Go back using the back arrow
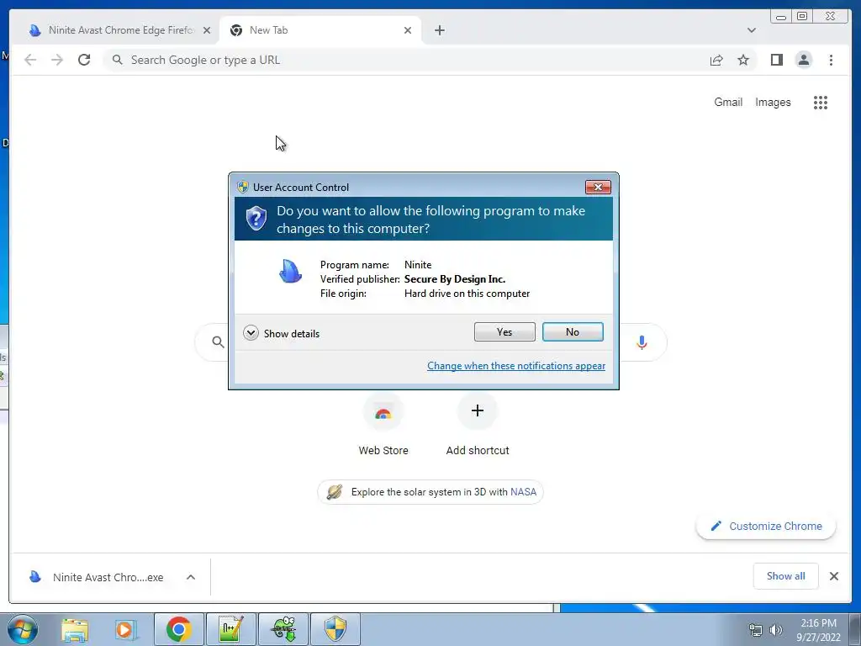This screenshot has height=646, width=861. 30,60
